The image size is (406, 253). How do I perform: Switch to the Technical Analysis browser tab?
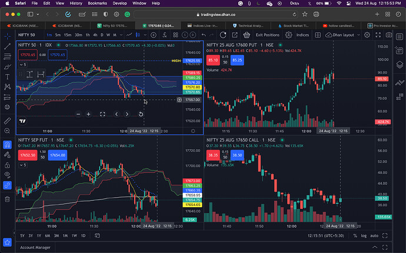248,26
